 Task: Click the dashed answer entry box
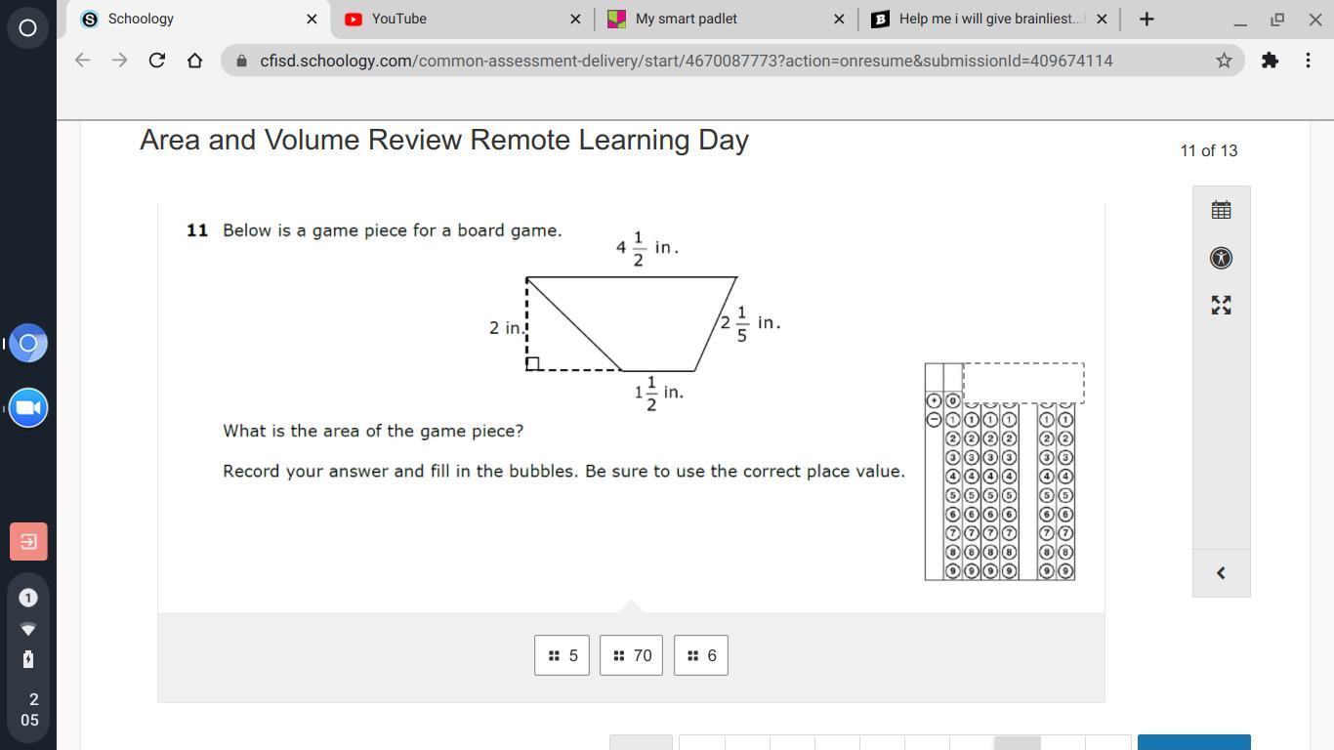[x=1023, y=383]
